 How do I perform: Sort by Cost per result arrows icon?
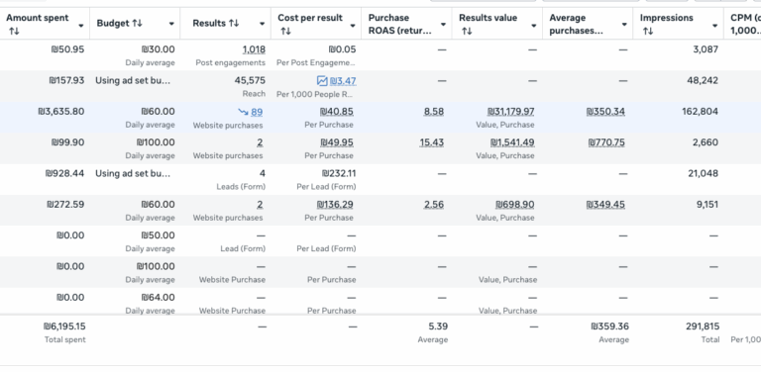285,32
